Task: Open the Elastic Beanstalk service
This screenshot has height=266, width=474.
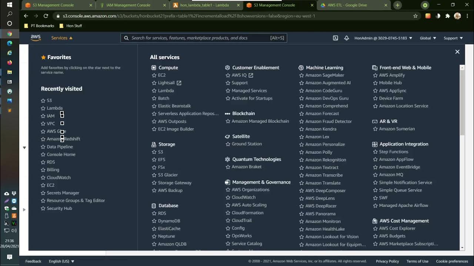Action: 174,106
